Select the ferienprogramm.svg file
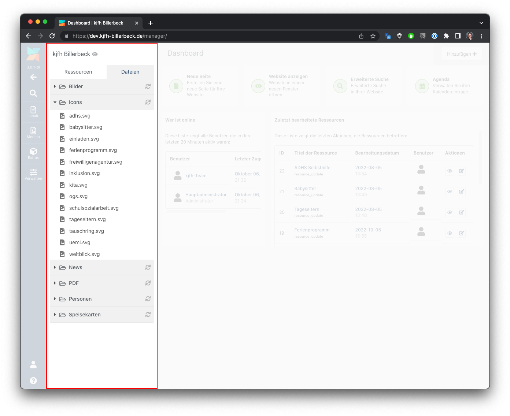Screen dimensions: 510x416 pos(93,151)
